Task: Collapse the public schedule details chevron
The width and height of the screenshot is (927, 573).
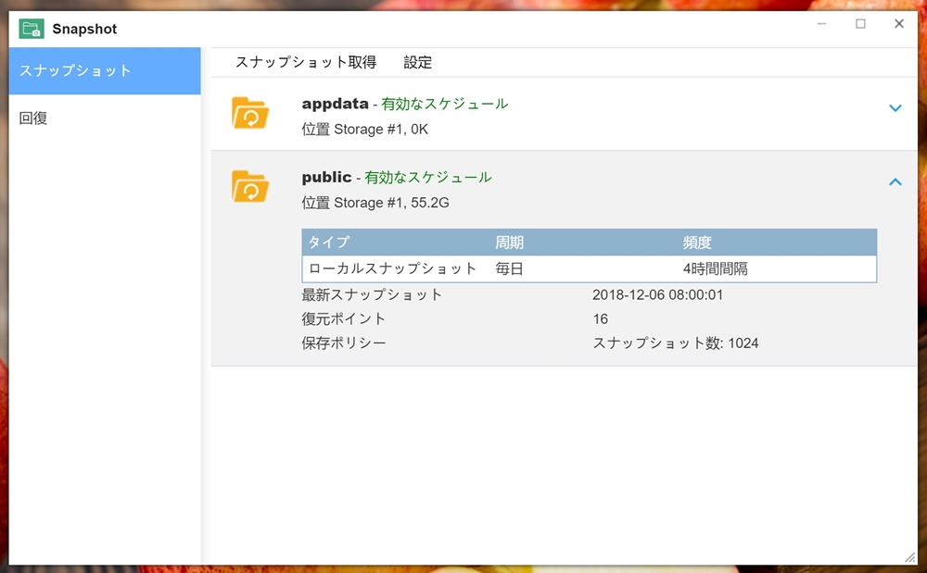Action: tap(895, 182)
